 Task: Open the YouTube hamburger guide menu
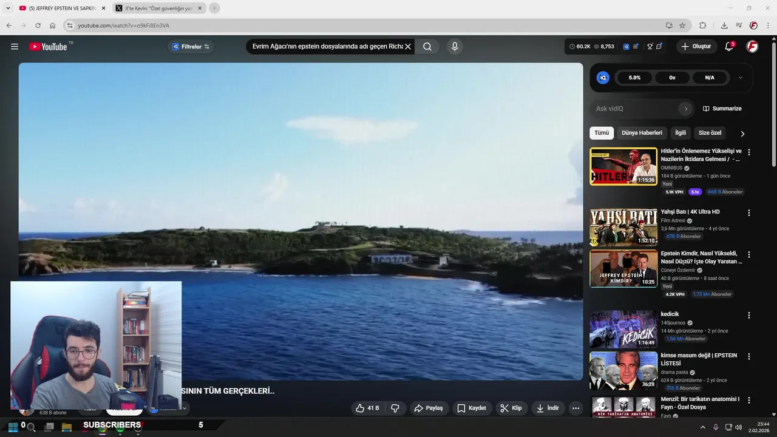click(15, 47)
